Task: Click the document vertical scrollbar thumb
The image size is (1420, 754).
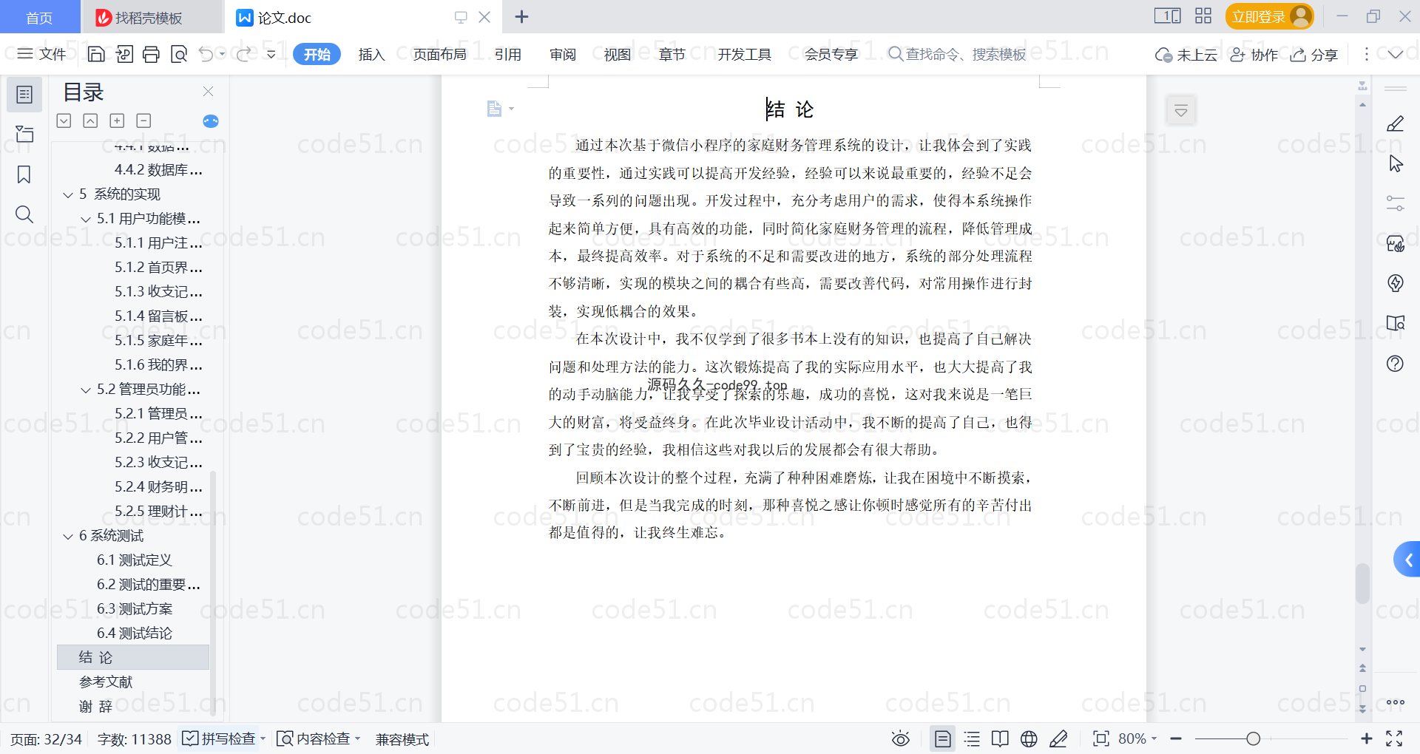Action: click(x=1362, y=584)
